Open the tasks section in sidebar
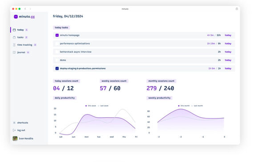This screenshot has width=267, height=162. click(x=20, y=37)
